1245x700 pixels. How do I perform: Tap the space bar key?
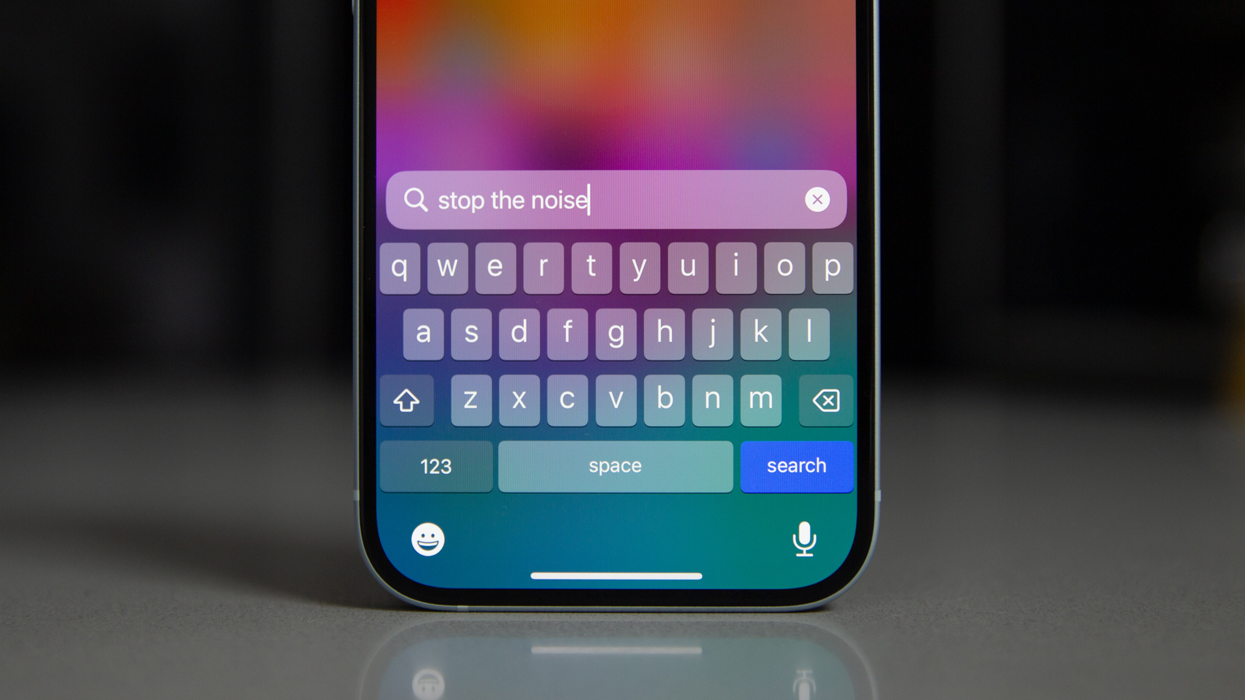point(615,466)
